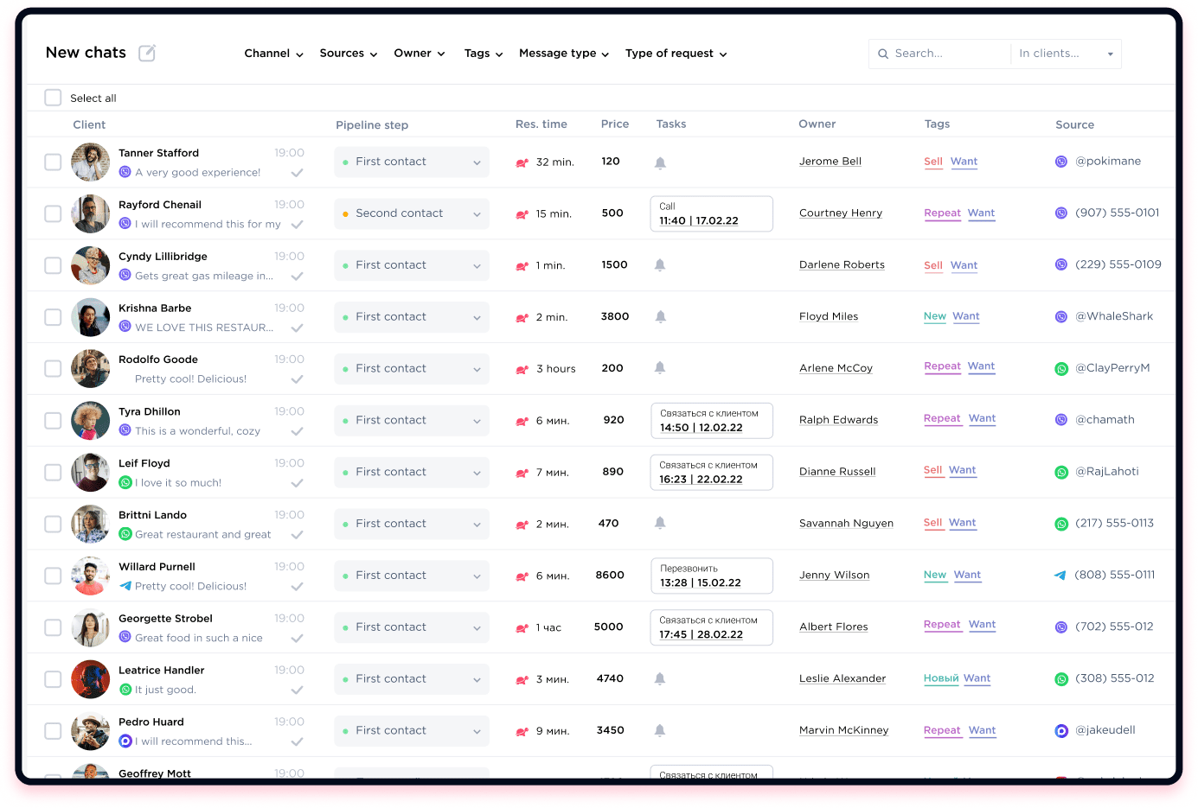Select Rayford Chenail's row checkbox

click(53, 213)
